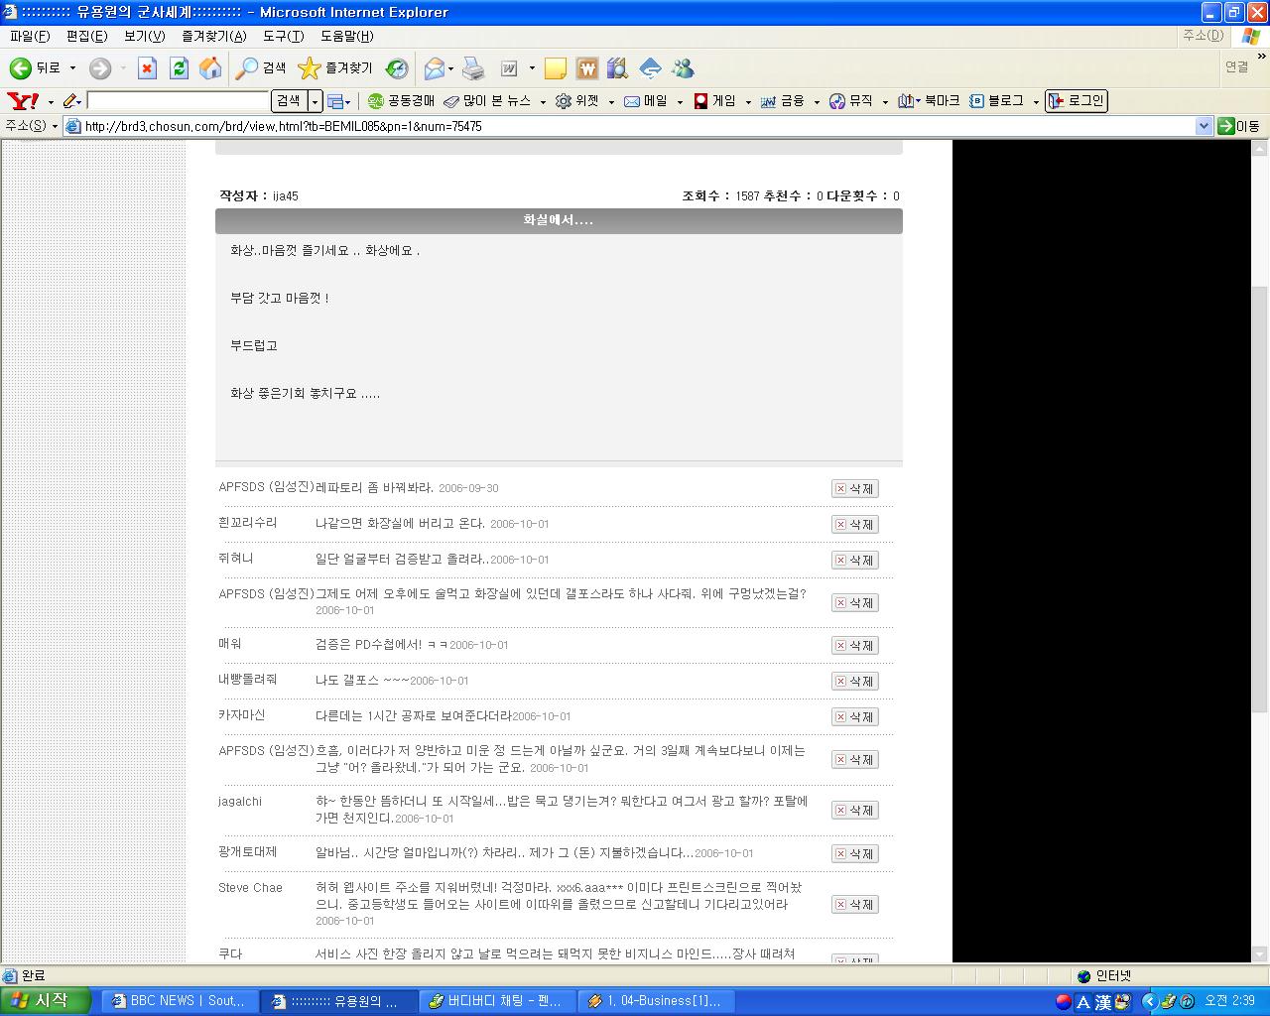Switch to 버디버디 채팅 taskbar window
Image resolution: width=1270 pixels, height=1016 pixels.
pyautogui.click(x=497, y=1001)
